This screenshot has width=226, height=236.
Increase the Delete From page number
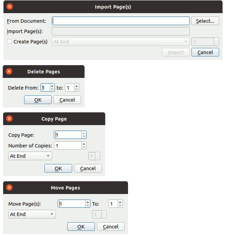[52, 86]
